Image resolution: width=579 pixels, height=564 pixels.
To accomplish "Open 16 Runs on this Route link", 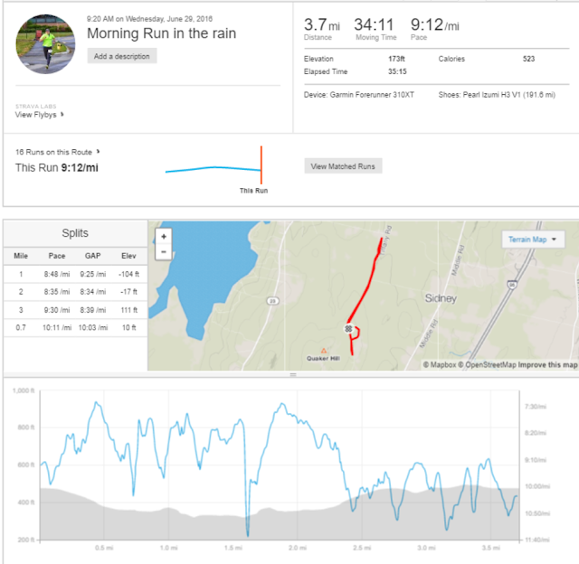I will [x=53, y=152].
